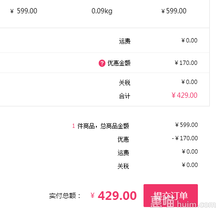Click the ¥170.00 discount amount value
This screenshot has width=216, height=208.
186,63
